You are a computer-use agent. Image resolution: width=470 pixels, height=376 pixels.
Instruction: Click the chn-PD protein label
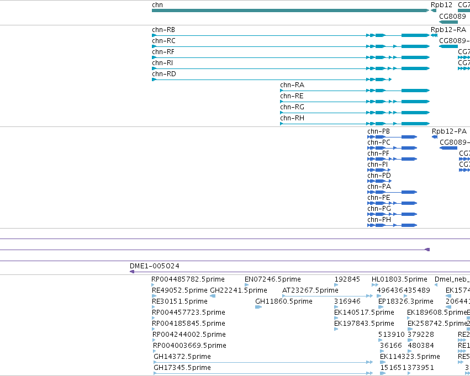[x=379, y=176]
